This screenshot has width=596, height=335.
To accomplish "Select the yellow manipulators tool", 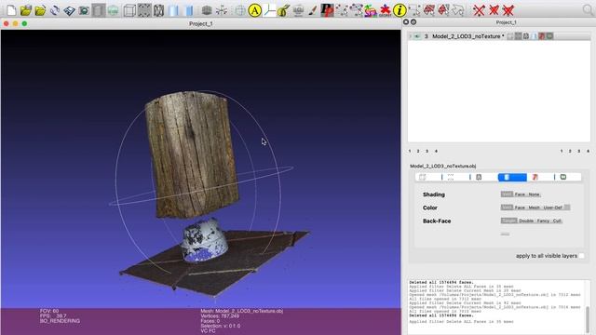I will 283,10.
